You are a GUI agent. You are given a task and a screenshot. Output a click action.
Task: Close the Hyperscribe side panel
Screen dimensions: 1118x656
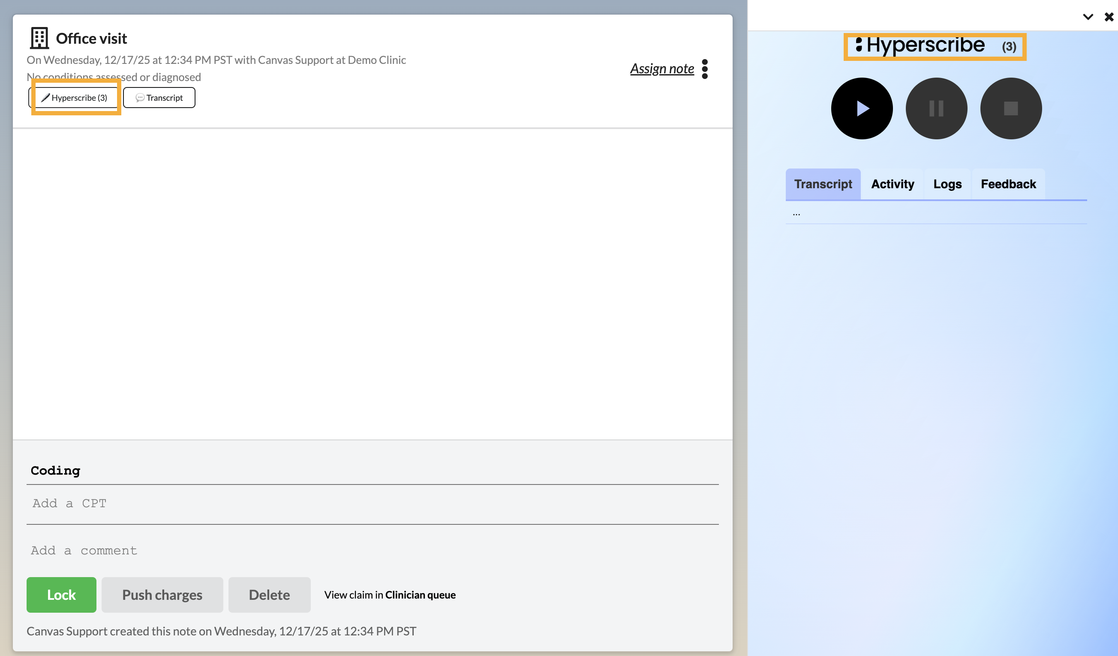1109,17
